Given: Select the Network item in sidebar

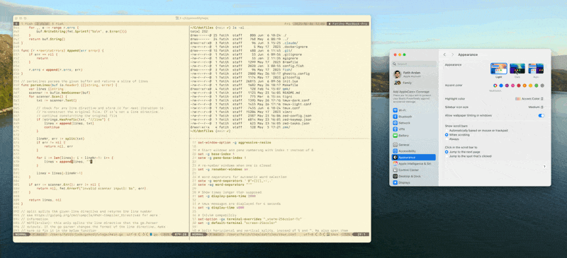Looking at the screenshot, I should click(x=414, y=123).
